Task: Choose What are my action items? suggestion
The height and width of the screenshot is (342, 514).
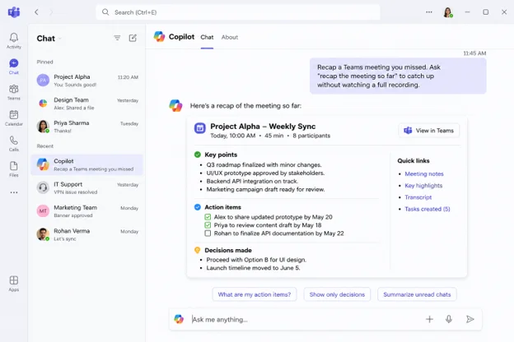Action: [255, 294]
